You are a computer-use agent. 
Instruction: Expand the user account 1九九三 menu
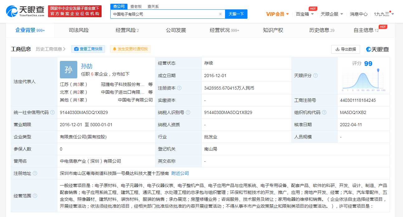(384, 14)
